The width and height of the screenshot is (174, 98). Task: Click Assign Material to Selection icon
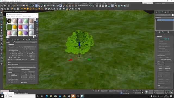point(12,40)
